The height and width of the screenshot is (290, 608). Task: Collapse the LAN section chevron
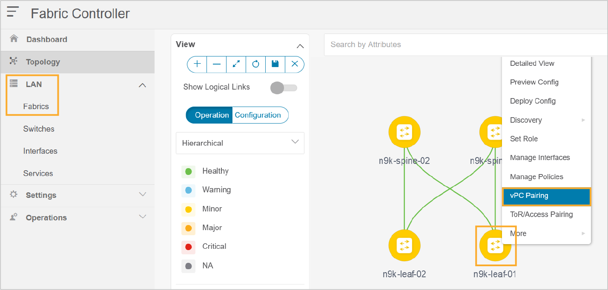click(x=143, y=85)
